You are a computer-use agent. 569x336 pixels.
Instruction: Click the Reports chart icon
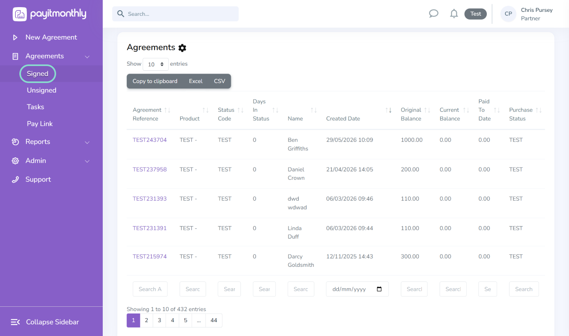[x=15, y=142]
